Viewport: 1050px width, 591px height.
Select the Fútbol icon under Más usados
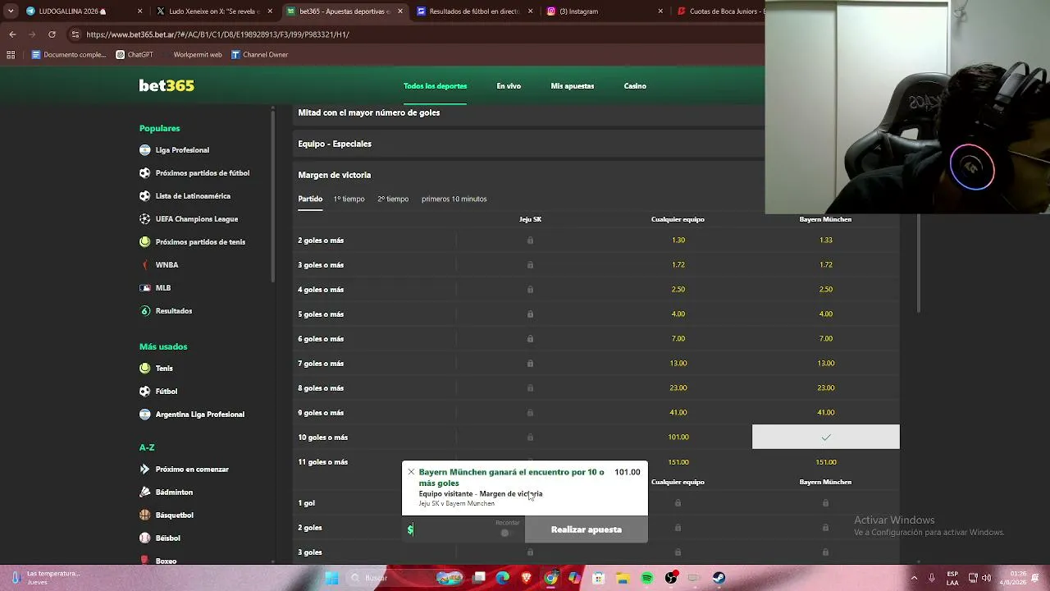coord(145,392)
